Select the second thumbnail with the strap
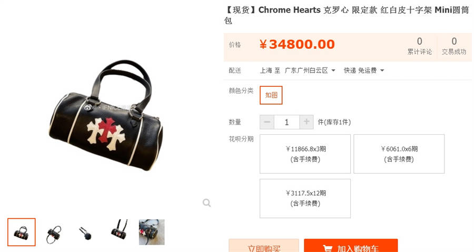 pyautogui.click(x=54, y=233)
